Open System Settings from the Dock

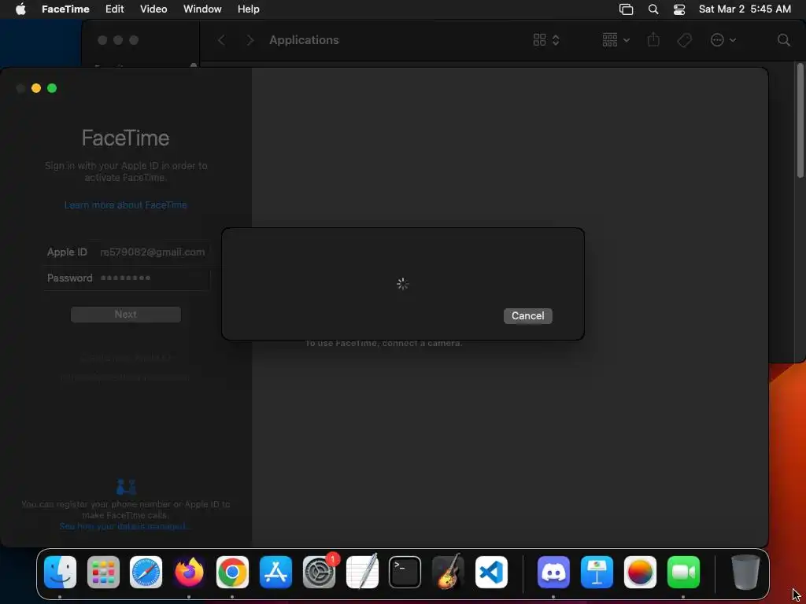click(319, 573)
